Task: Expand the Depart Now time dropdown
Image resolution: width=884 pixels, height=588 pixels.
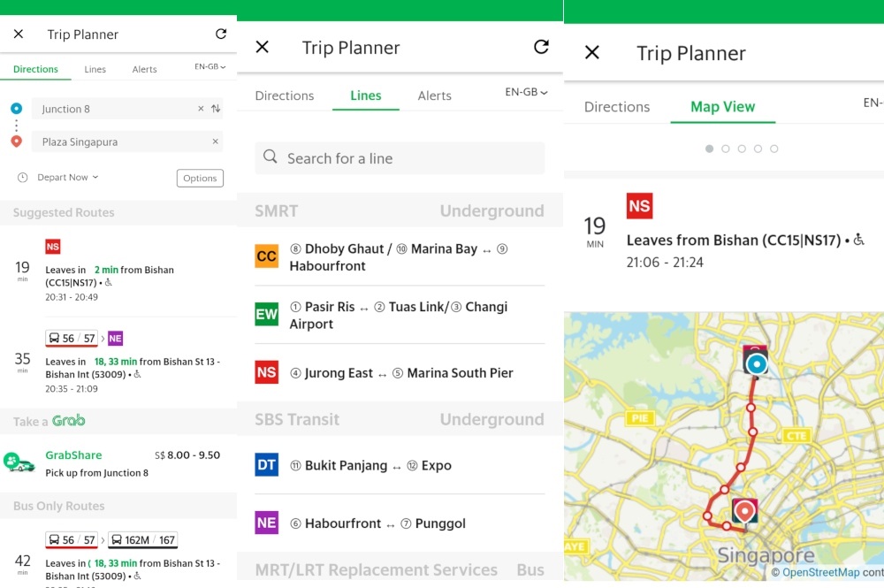Action: [x=68, y=178]
